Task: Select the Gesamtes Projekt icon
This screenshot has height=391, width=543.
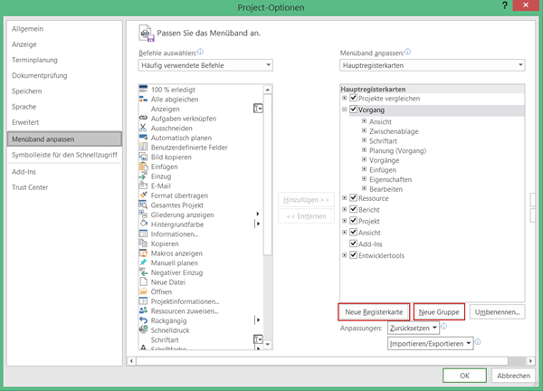Action: click(143, 205)
